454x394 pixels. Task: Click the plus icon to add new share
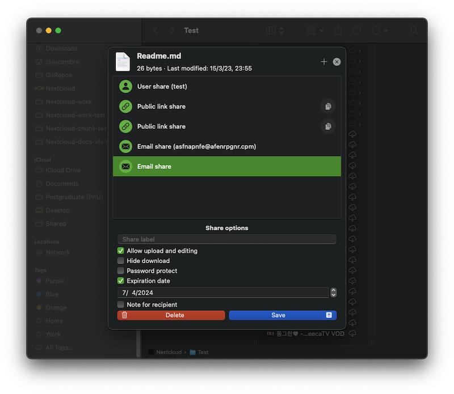324,62
